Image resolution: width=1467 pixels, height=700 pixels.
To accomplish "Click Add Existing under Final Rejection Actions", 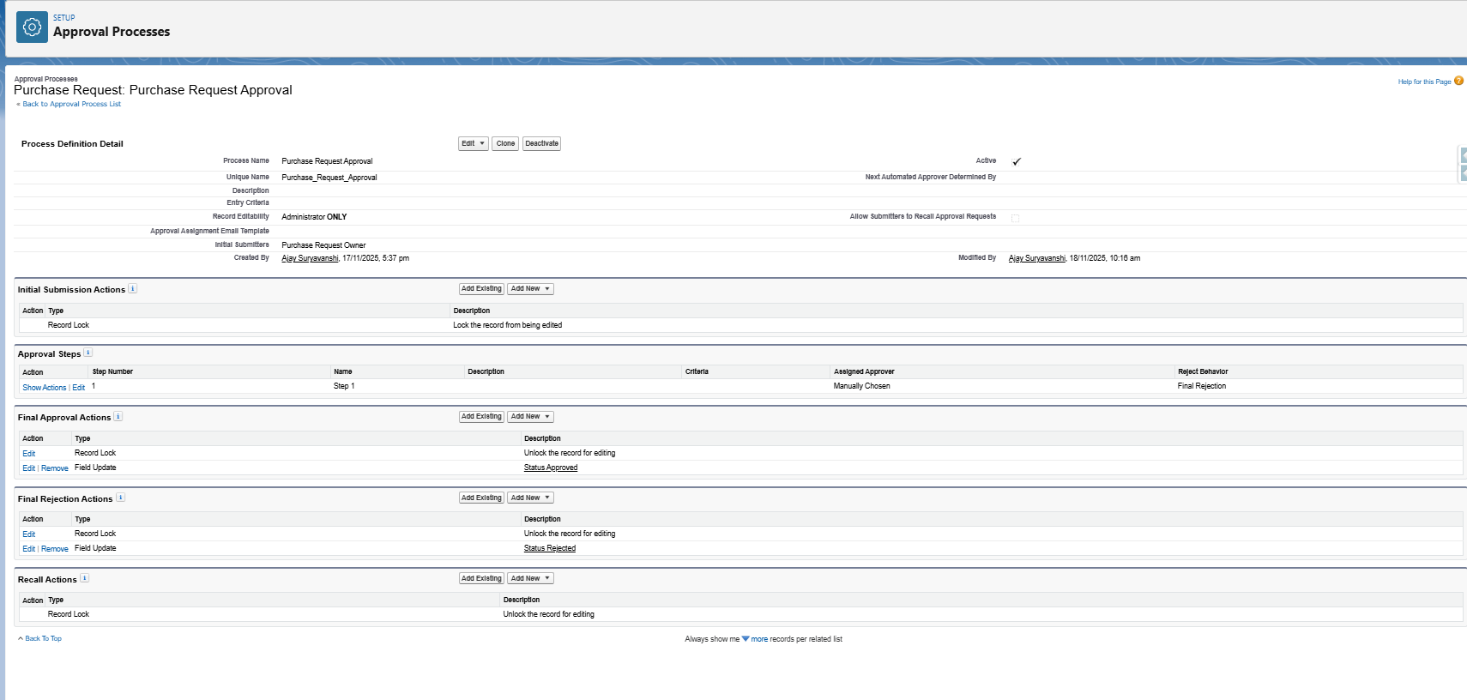I will [481, 498].
